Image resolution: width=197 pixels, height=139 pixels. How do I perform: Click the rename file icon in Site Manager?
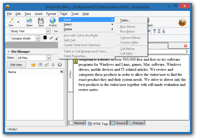coord(47,65)
